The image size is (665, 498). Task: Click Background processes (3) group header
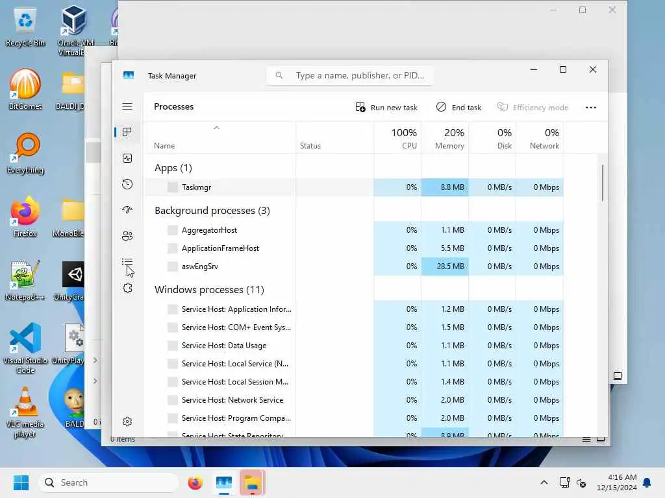212,211
